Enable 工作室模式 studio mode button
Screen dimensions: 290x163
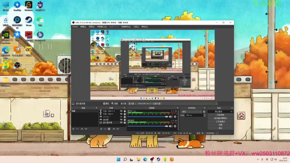(x=220, y=122)
